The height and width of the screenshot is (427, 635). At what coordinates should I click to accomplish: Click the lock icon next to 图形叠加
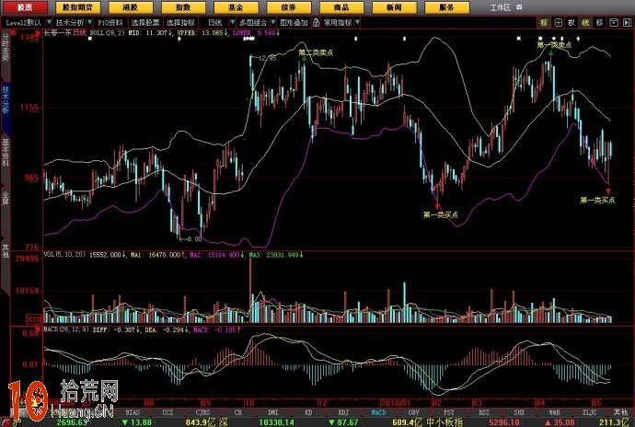pos(316,23)
